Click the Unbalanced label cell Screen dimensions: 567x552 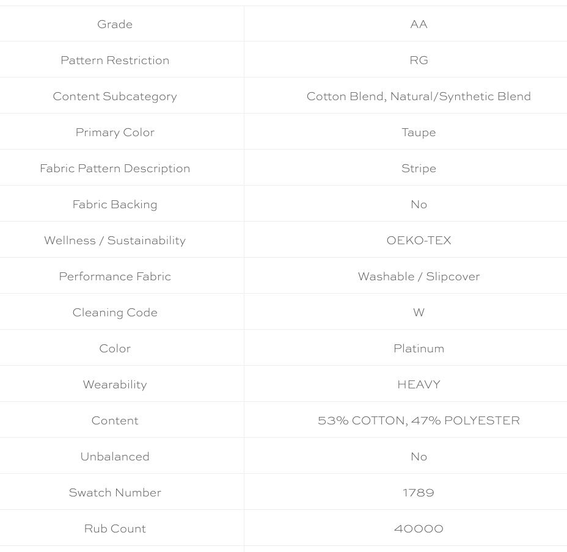pos(115,457)
